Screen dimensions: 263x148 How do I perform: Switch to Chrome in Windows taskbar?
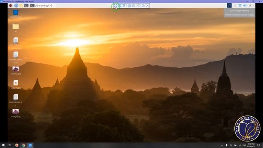[x=23, y=145]
